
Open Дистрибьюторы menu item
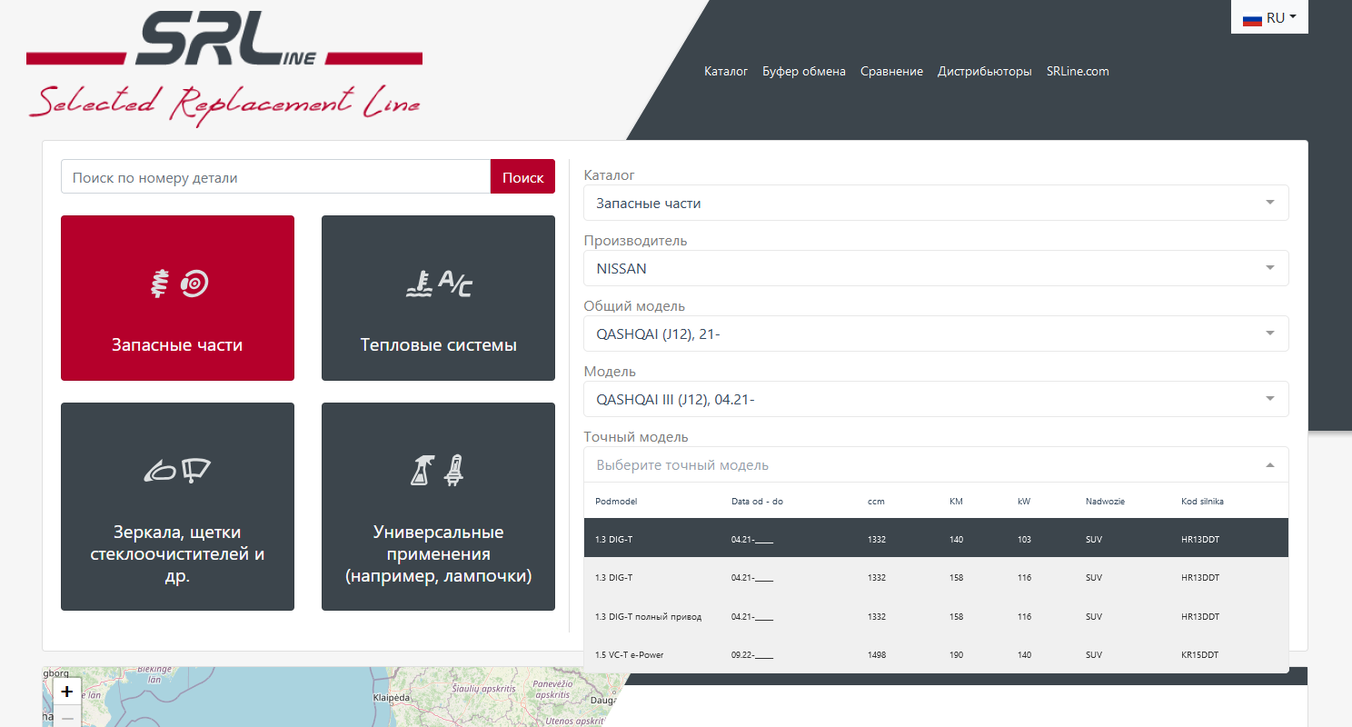pos(985,71)
